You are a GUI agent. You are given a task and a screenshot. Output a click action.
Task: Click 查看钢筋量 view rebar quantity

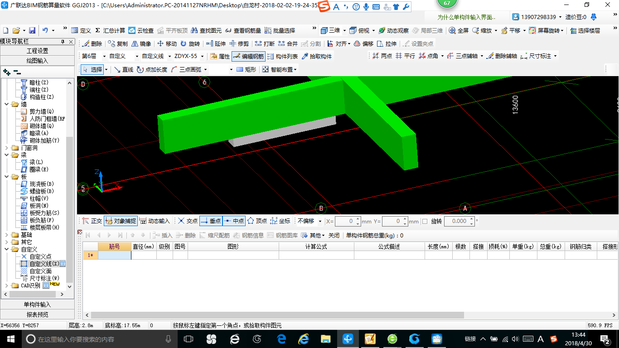click(243, 30)
